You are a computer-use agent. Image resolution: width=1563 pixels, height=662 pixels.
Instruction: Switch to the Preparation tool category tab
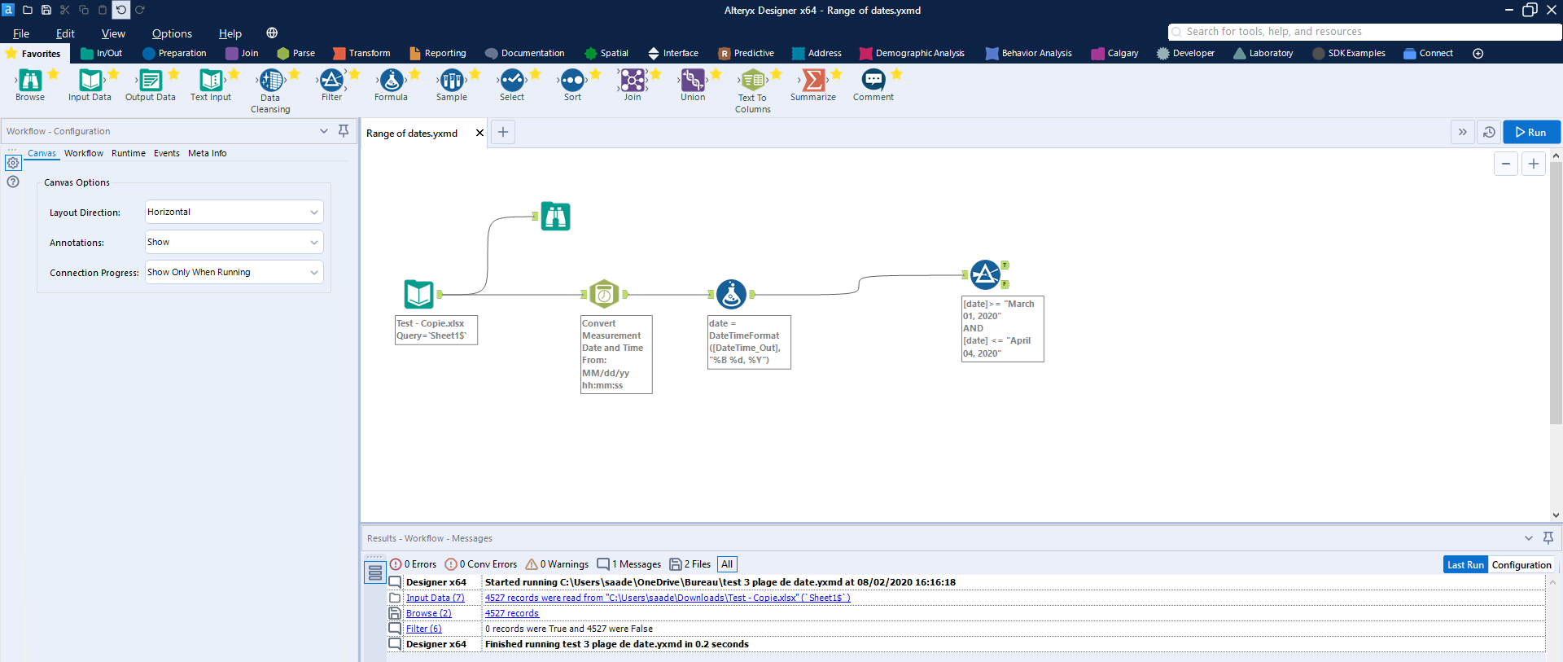(174, 53)
